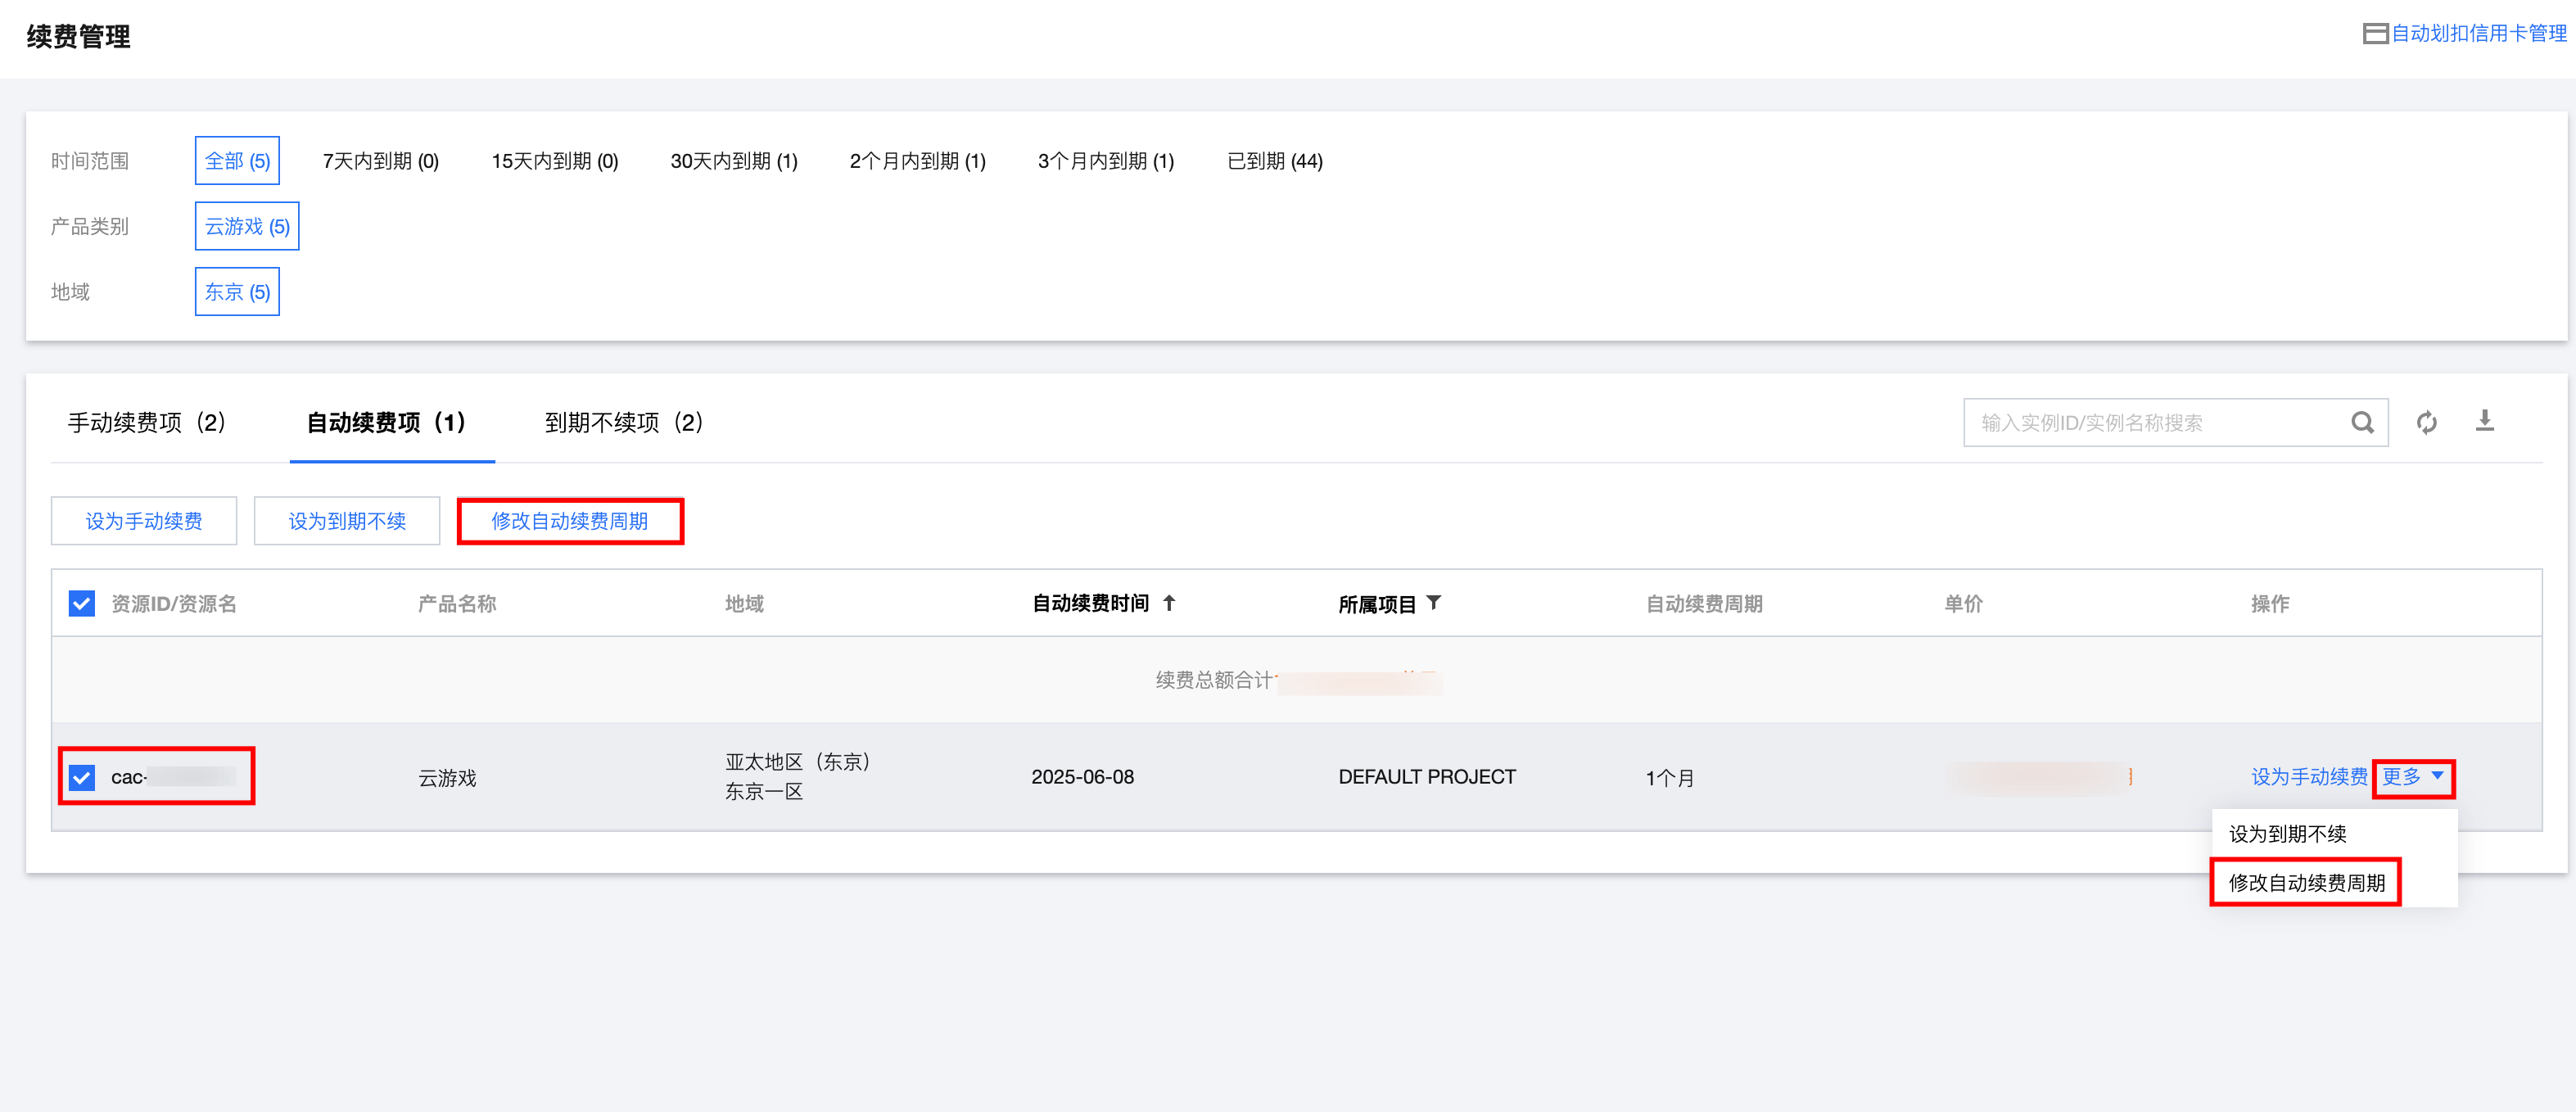Choose 设为到期不续 from the dropdown menu
The height and width of the screenshot is (1112, 2576).
[2287, 833]
